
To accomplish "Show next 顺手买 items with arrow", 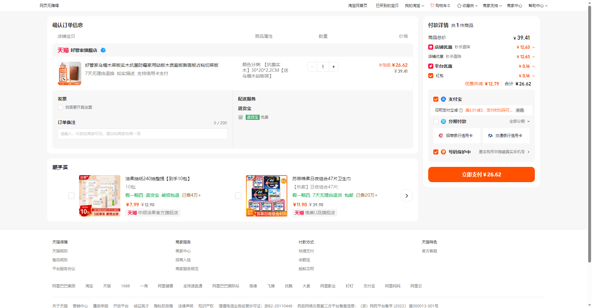I will (x=407, y=196).
